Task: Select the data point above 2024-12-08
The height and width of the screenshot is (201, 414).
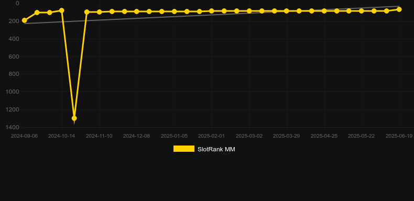Action: click(136, 12)
